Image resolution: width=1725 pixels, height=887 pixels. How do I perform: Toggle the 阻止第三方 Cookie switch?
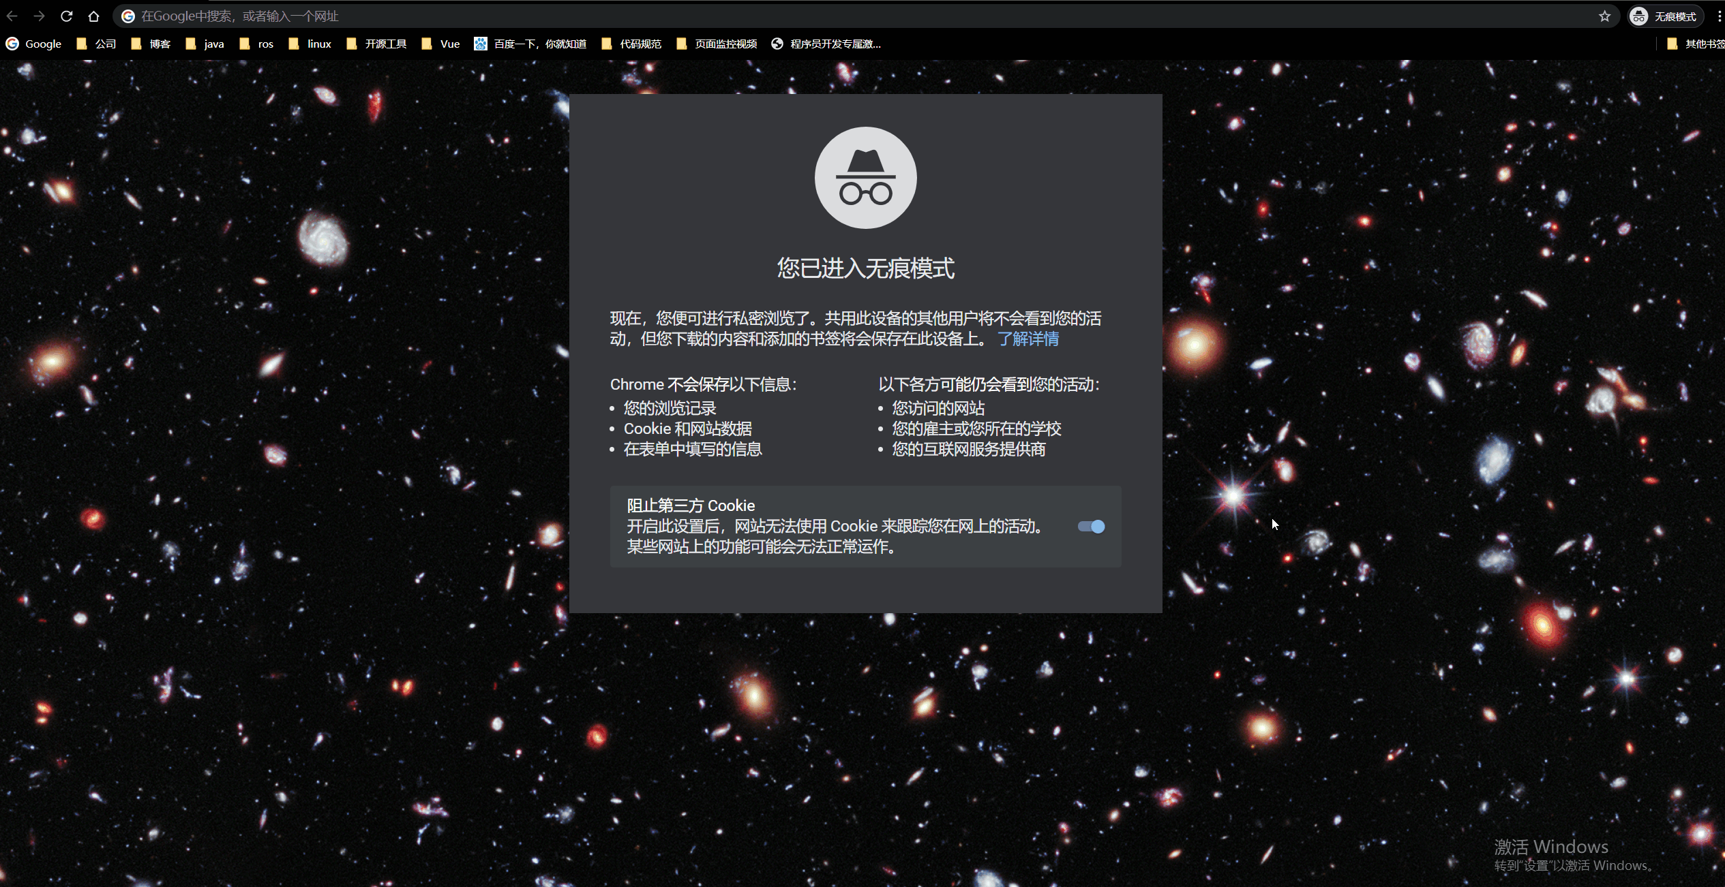1091,527
